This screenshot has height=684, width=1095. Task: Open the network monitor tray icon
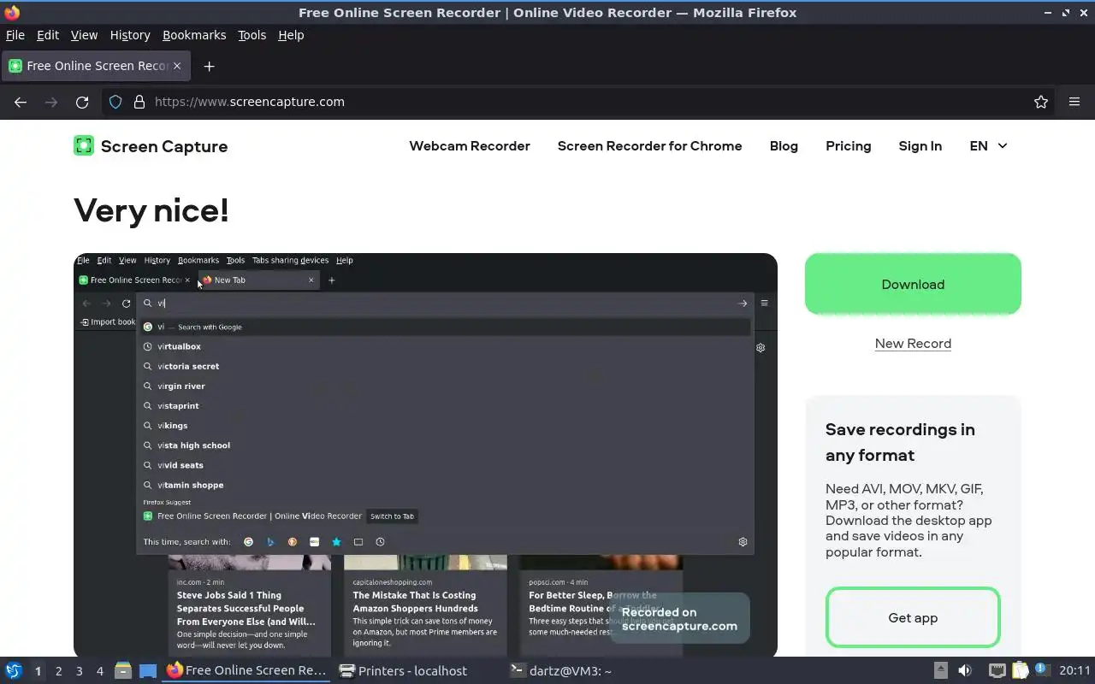pyautogui.click(x=997, y=671)
